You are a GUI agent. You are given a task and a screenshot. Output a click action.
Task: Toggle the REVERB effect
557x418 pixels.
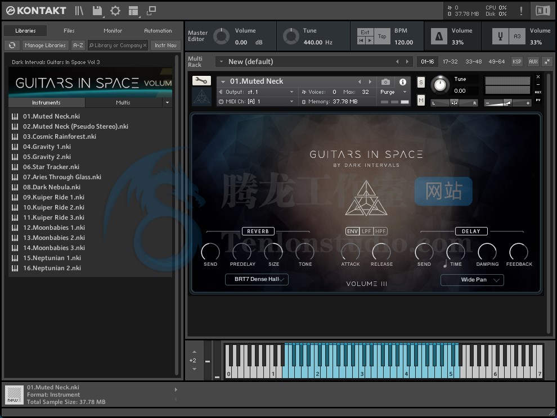pyautogui.click(x=258, y=231)
